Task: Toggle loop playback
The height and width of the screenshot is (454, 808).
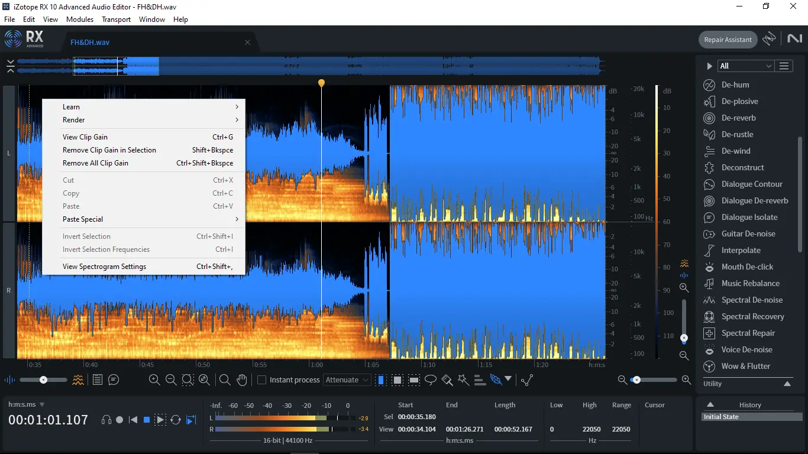Action: click(176, 420)
